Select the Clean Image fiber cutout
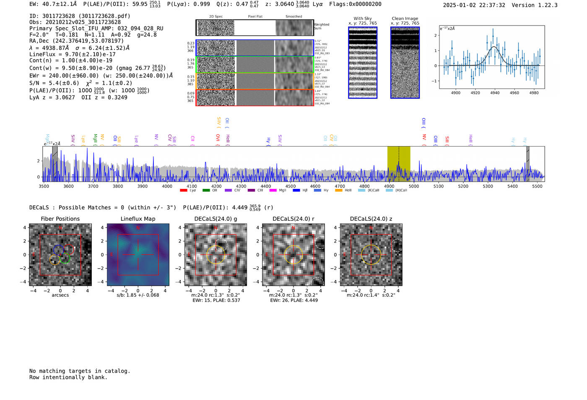Image resolution: width=587 pixels, height=400 pixels. coord(405,63)
